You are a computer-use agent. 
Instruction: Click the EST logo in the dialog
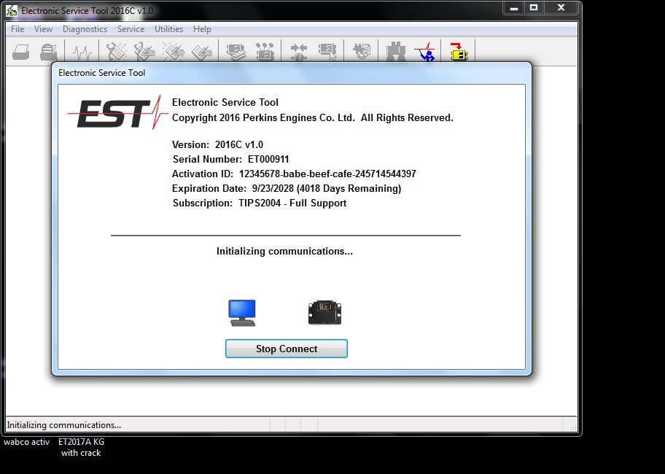pyautogui.click(x=117, y=112)
